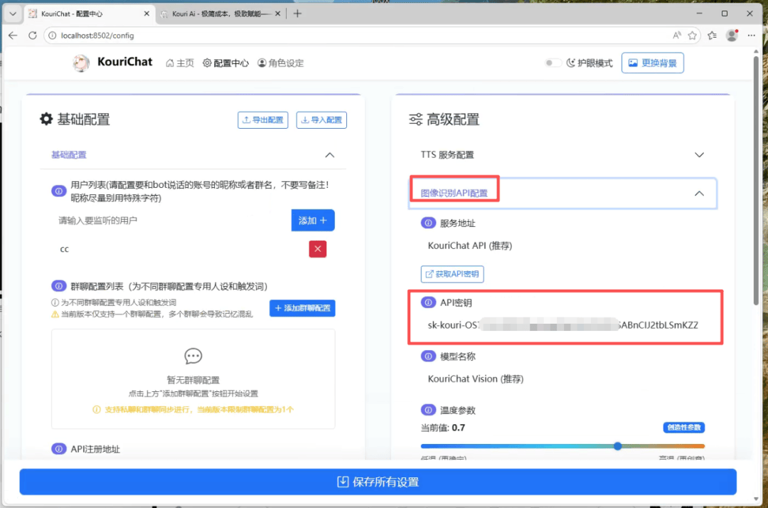Image resolution: width=768 pixels, height=508 pixels.
Task: Click the 更换背景 button
Action: [652, 63]
